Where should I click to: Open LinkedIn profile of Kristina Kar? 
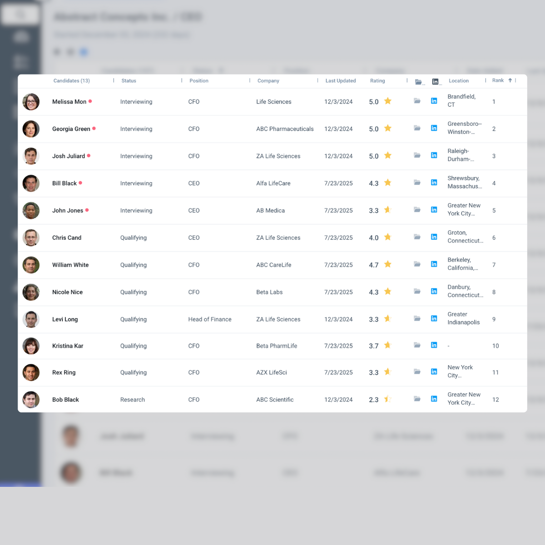click(x=434, y=345)
